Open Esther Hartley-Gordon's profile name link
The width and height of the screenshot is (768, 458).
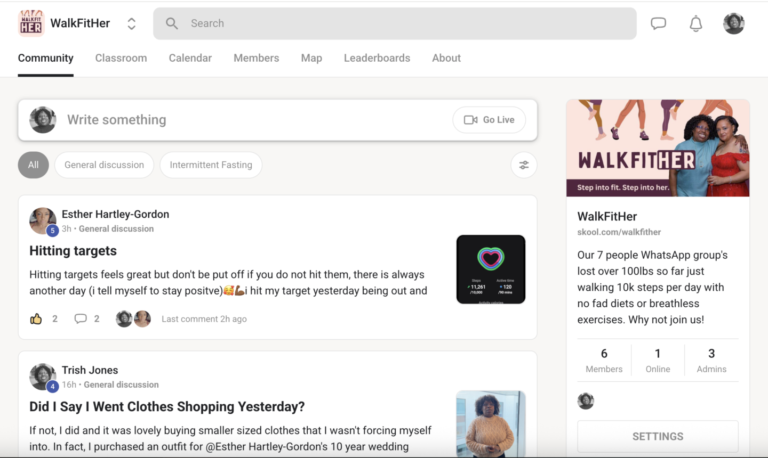point(116,214)
